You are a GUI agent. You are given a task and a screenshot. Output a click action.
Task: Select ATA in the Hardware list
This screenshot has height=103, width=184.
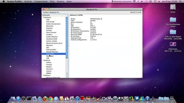(48, 20)
